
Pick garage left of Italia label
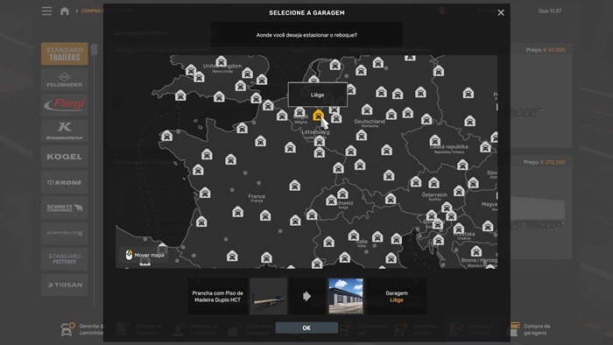pyautogui.click(x=354, y=236)
